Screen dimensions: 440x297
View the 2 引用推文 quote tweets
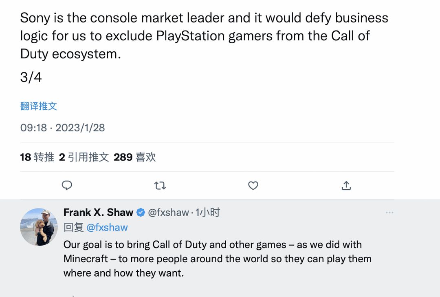(x=84, y=157)
